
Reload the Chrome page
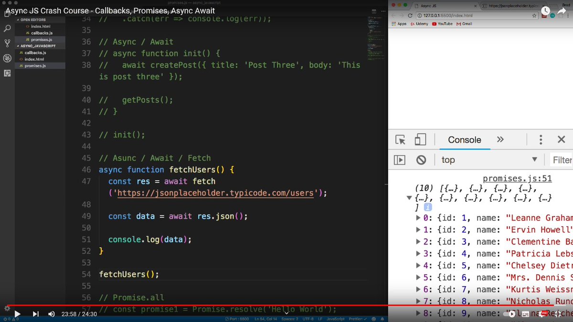tap(411, 16)
